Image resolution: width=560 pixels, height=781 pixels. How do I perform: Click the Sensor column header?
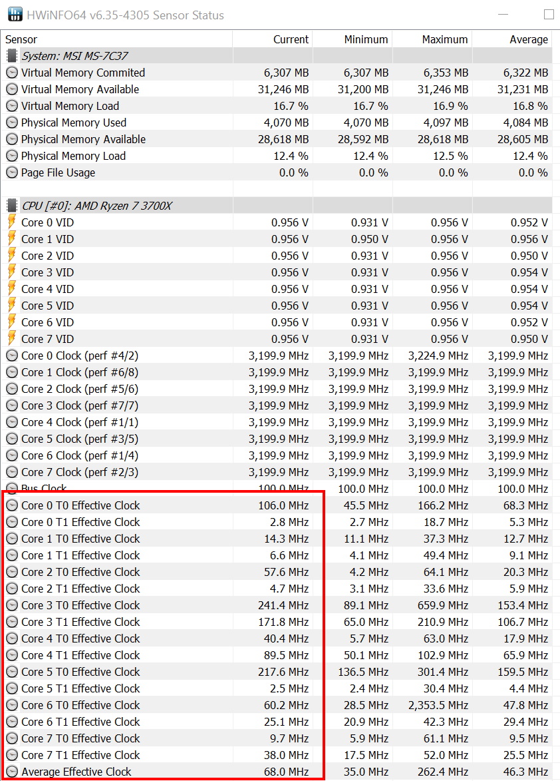coord(117,39)
